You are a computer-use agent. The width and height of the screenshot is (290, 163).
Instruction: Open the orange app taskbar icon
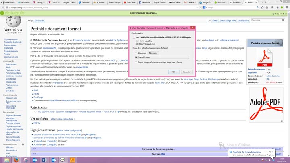(72, 160)
